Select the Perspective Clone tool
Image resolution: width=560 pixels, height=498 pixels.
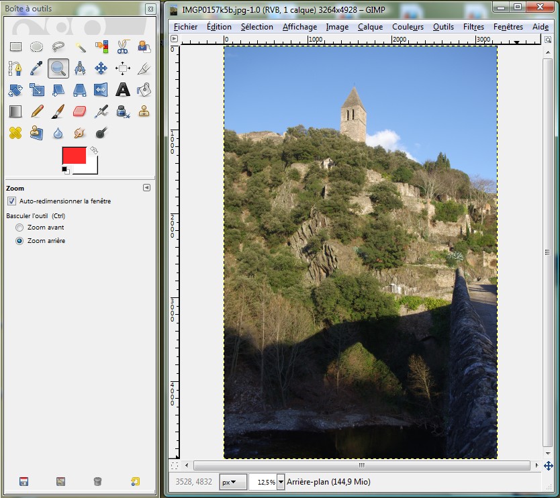pyautogui.click(x=36, y=133)
